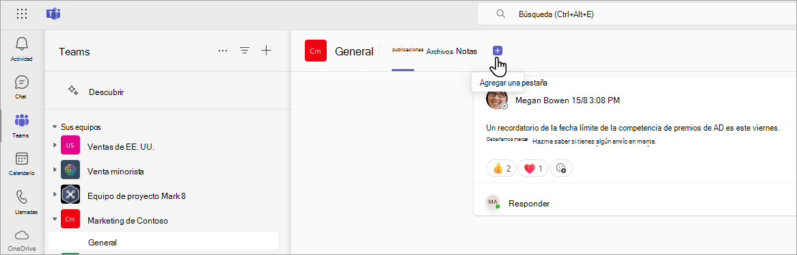Viewport: 797px width, 255px height.
Task: Switch to the Archivos tab
Action: (x=440, y=51)
